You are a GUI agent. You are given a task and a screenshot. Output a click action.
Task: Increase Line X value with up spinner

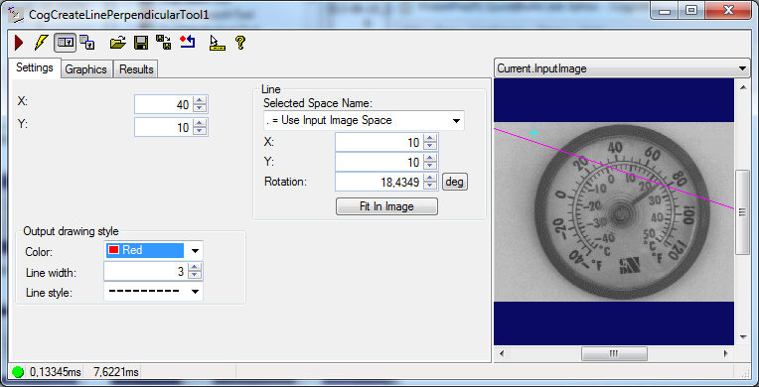coord(430,138)
